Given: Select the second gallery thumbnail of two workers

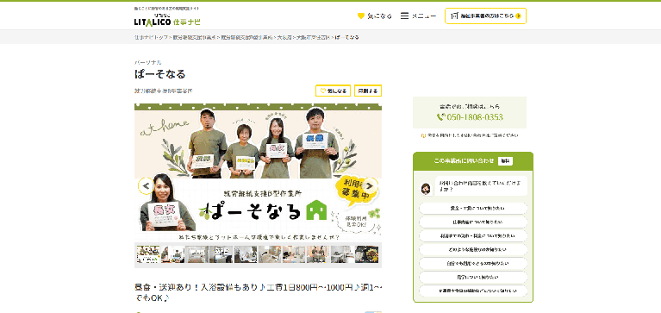Looking at the screenshot, I should [172, 254].
